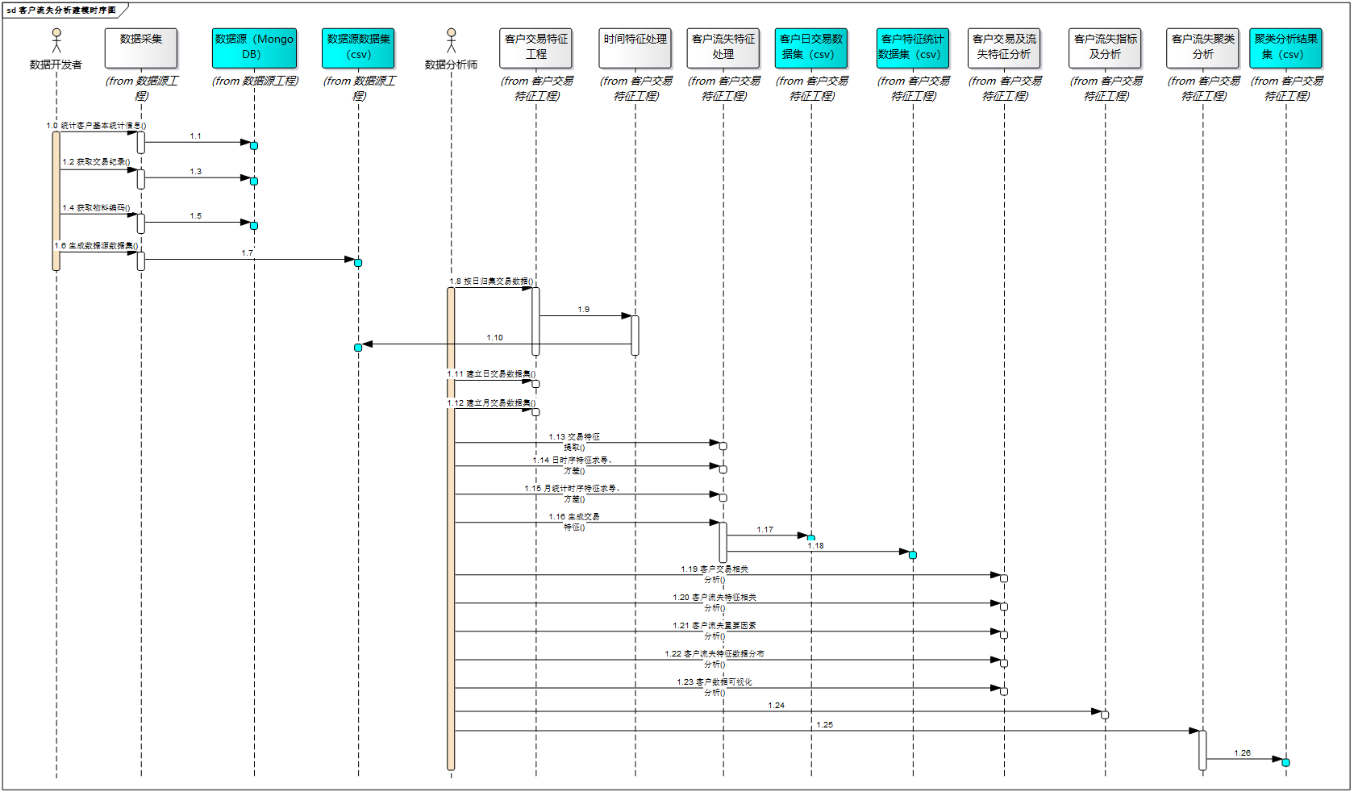Select message label 1.23 客户数据可视化分析()
Viewport: 1354px width, 792px height.
click(714, 687)
